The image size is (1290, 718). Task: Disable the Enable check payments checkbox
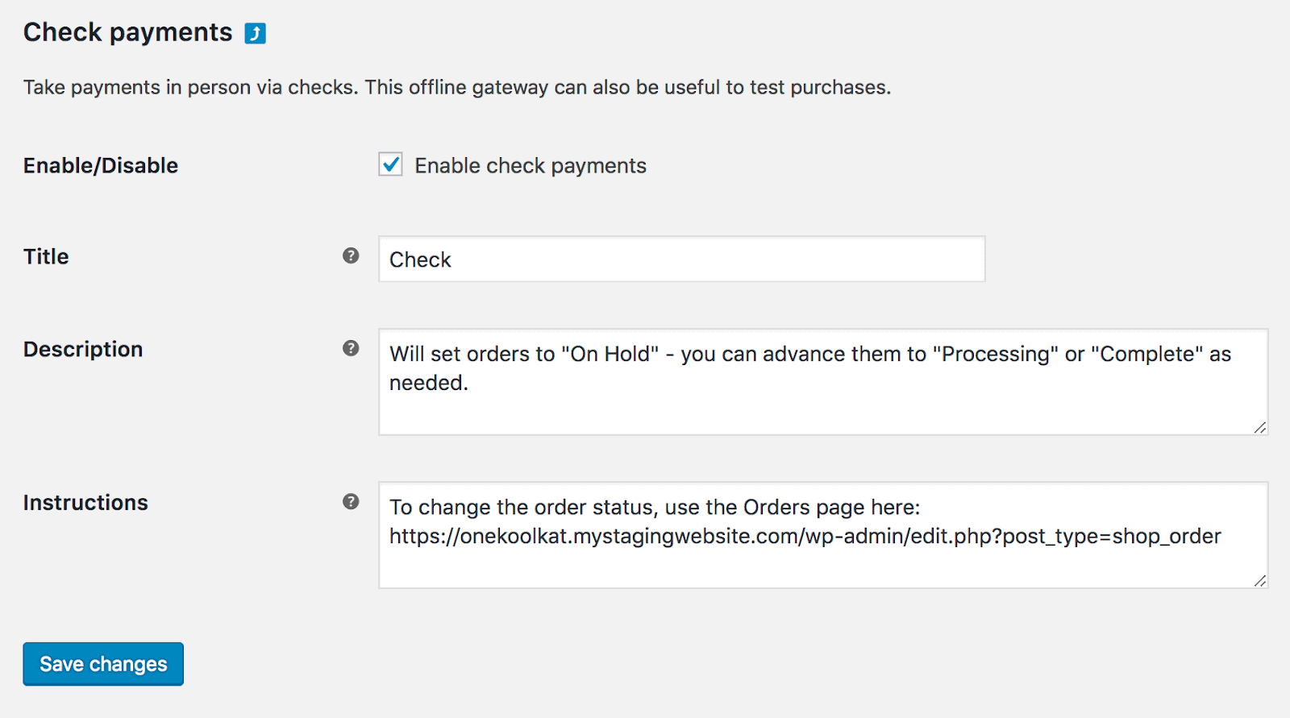pyautogui.click(x=390, y=164)
